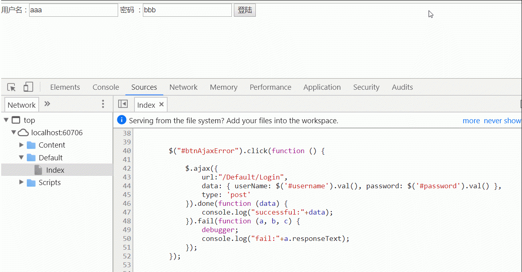Screen dimensions: 522x272
Task: Focus the 用户名 username input field
Action: [x=73, y=10]
